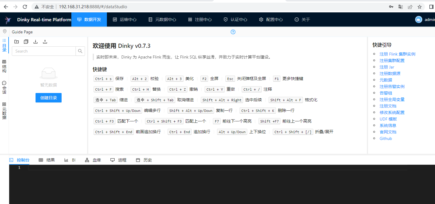Screen dimensions: 435x204
Task: Switch to the 结构 sidebar tab
Action: point(4,66)
